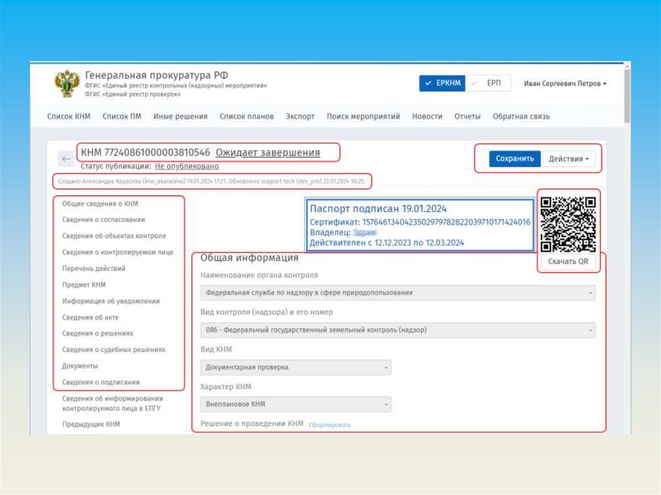Image resolution: width=661 pixels, height=495 pixels.
Task: Click the page vertical scrollbar
Action: point(627,96)
